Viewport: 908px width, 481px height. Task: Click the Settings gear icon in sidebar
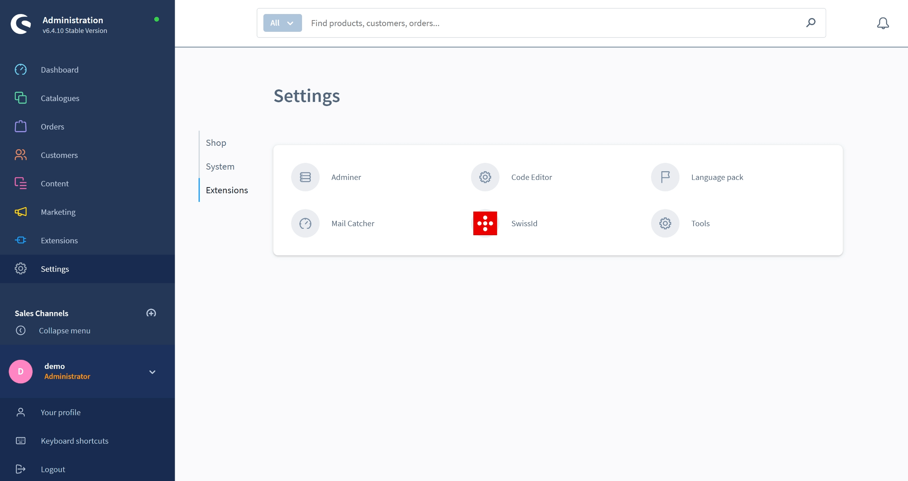pyautogui.click(x=20, y=269)
